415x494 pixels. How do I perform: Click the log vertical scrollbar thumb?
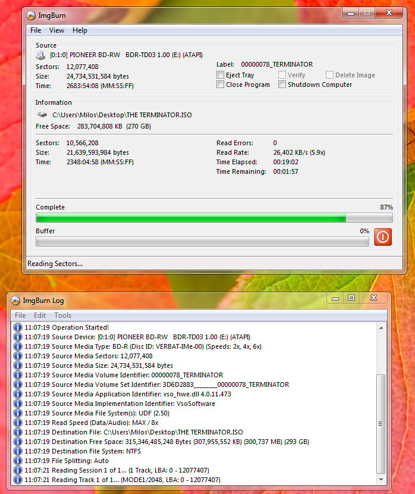(381, 424)
